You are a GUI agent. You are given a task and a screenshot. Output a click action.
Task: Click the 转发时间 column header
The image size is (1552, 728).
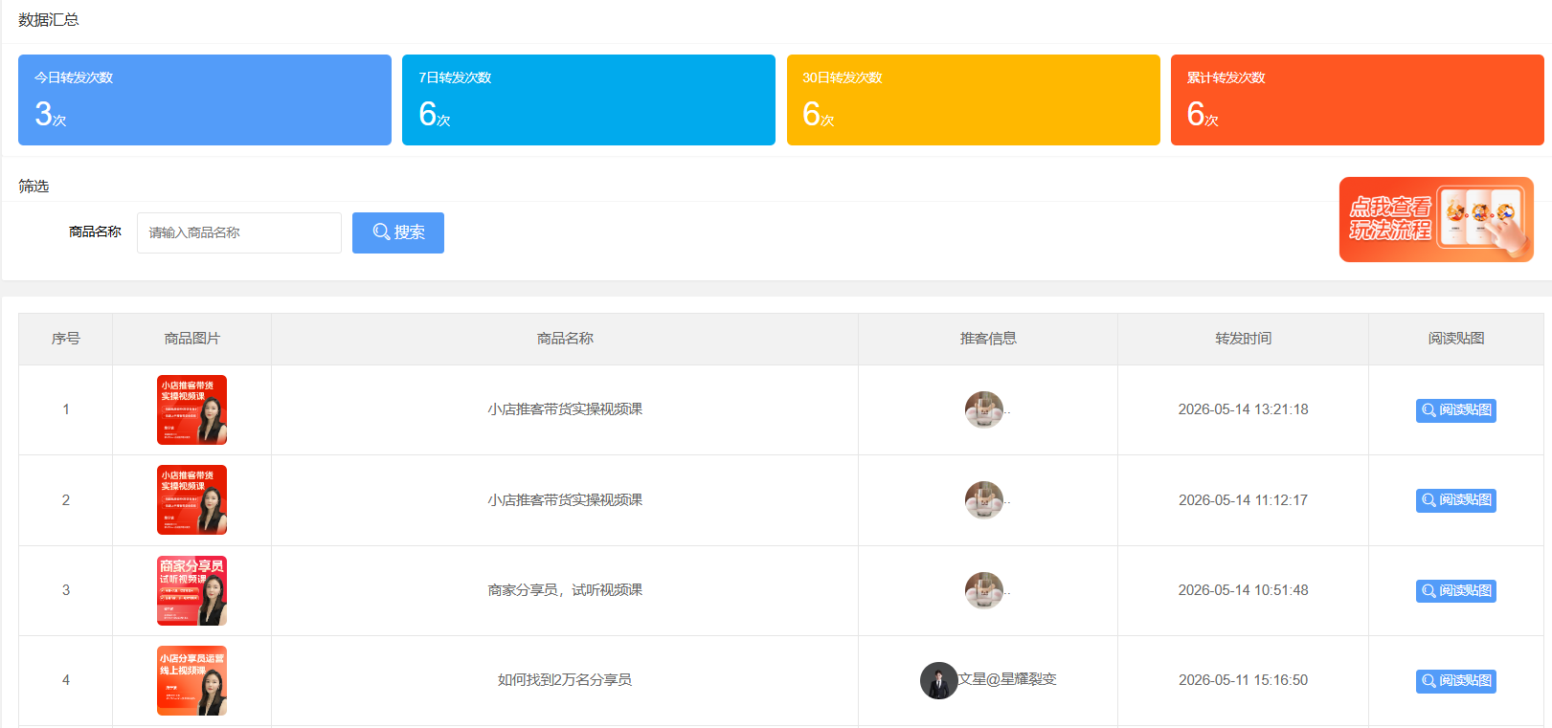1243,339
